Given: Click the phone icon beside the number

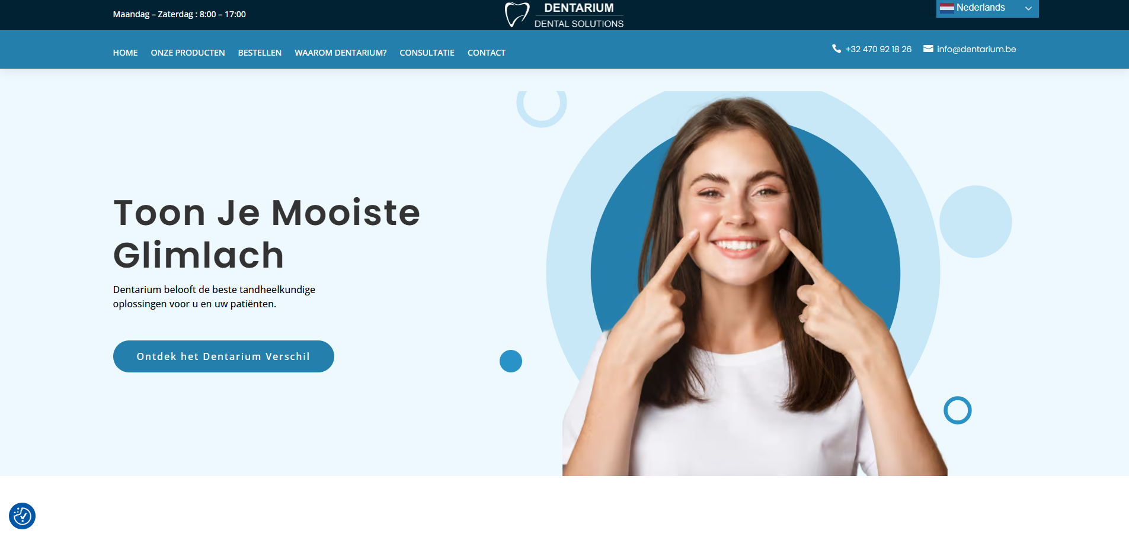Looking at the screenshot, I should click(x=836, y=49).
